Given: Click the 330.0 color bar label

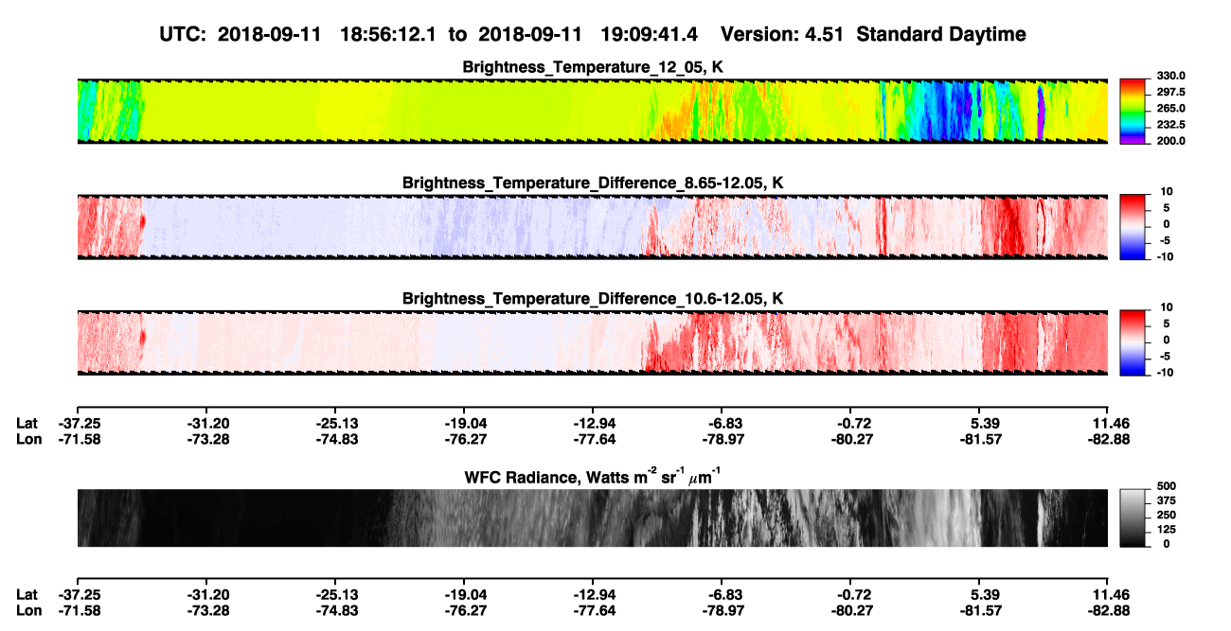Looking at the screenshot, I should click(1170, 76).
